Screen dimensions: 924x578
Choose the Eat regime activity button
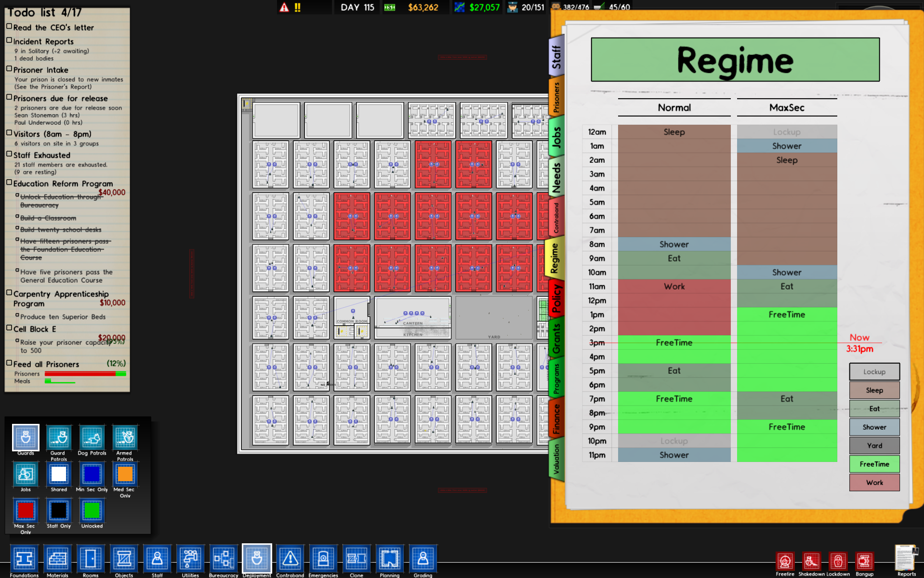pyautogui.click(x=874, y=408)
